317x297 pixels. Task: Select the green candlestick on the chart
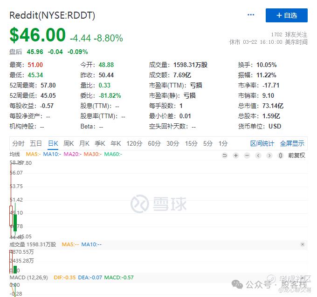tap(15, 223)
